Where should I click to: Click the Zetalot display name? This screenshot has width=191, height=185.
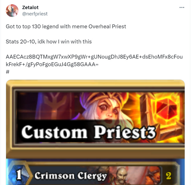tap(30, 7)
